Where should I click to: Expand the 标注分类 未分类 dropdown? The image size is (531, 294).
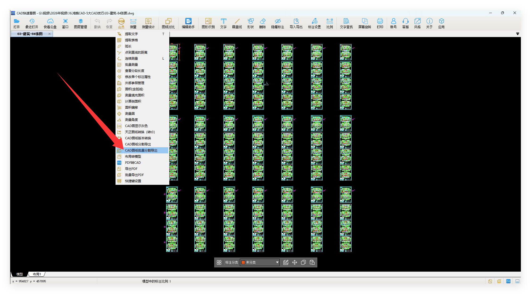[x=277, y=262]
